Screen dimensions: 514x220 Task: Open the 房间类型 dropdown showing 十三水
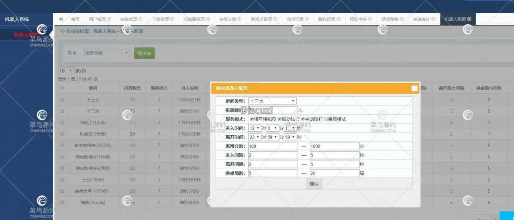272,101
